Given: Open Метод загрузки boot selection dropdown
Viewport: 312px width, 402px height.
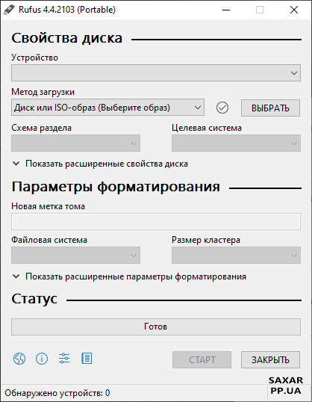Looking at the screenshot, I should pos(107,108).
